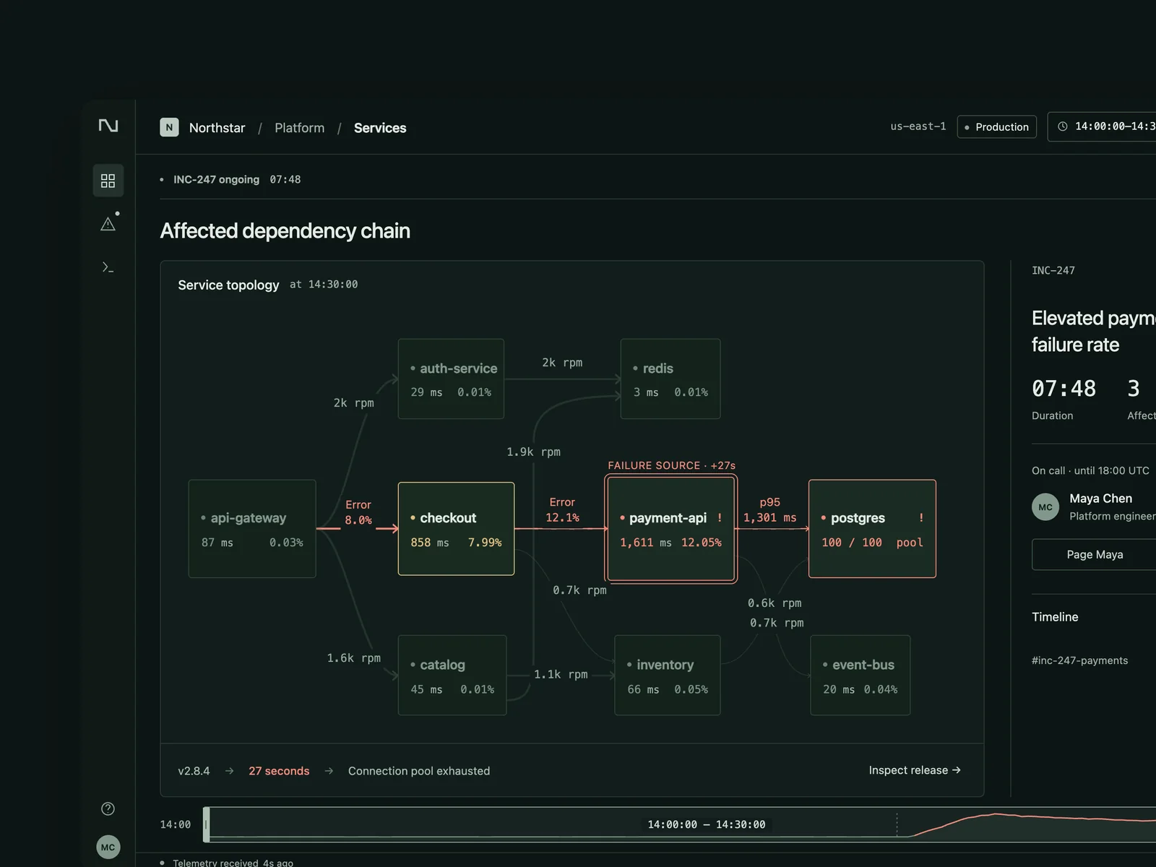Image resolution: width=1156 pixels, height=867 pixels.
Task: Click the warning mark on postgres node
Action: click(921, 518)
